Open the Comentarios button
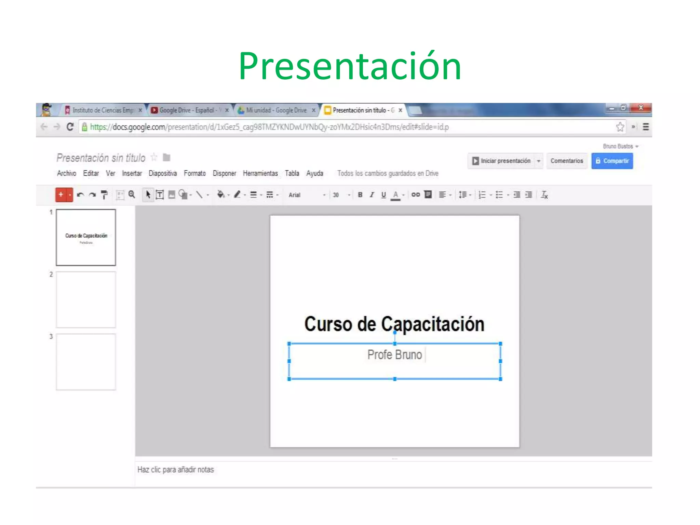The height and width of the screenshot is (525, 700). 567,161
